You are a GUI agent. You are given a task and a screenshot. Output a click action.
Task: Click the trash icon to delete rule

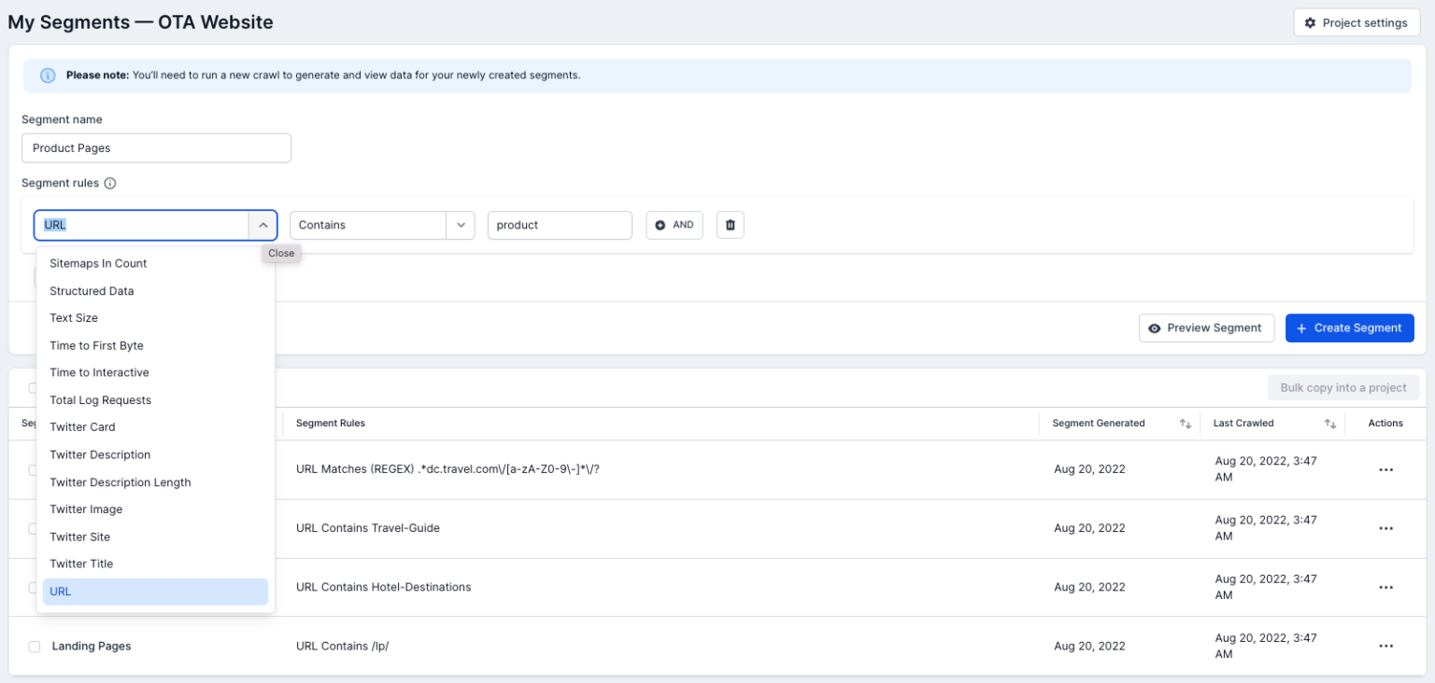(730, 225)
